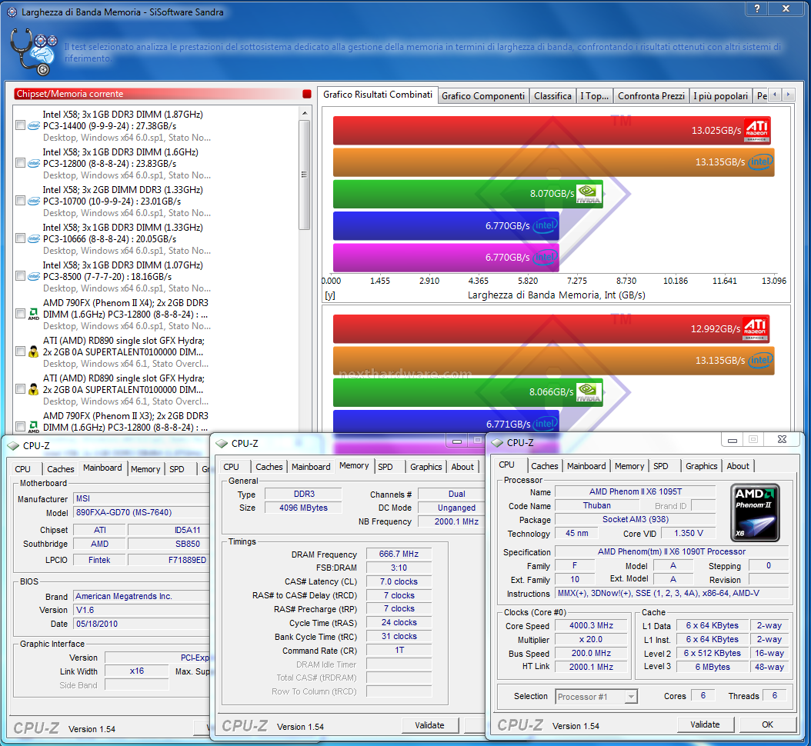Click the Intel logo beside PC3-12800 (8-8-8-24) : 23.83GB/s
The width and height of the screenshot is (811, 746).
pos(34,163)
